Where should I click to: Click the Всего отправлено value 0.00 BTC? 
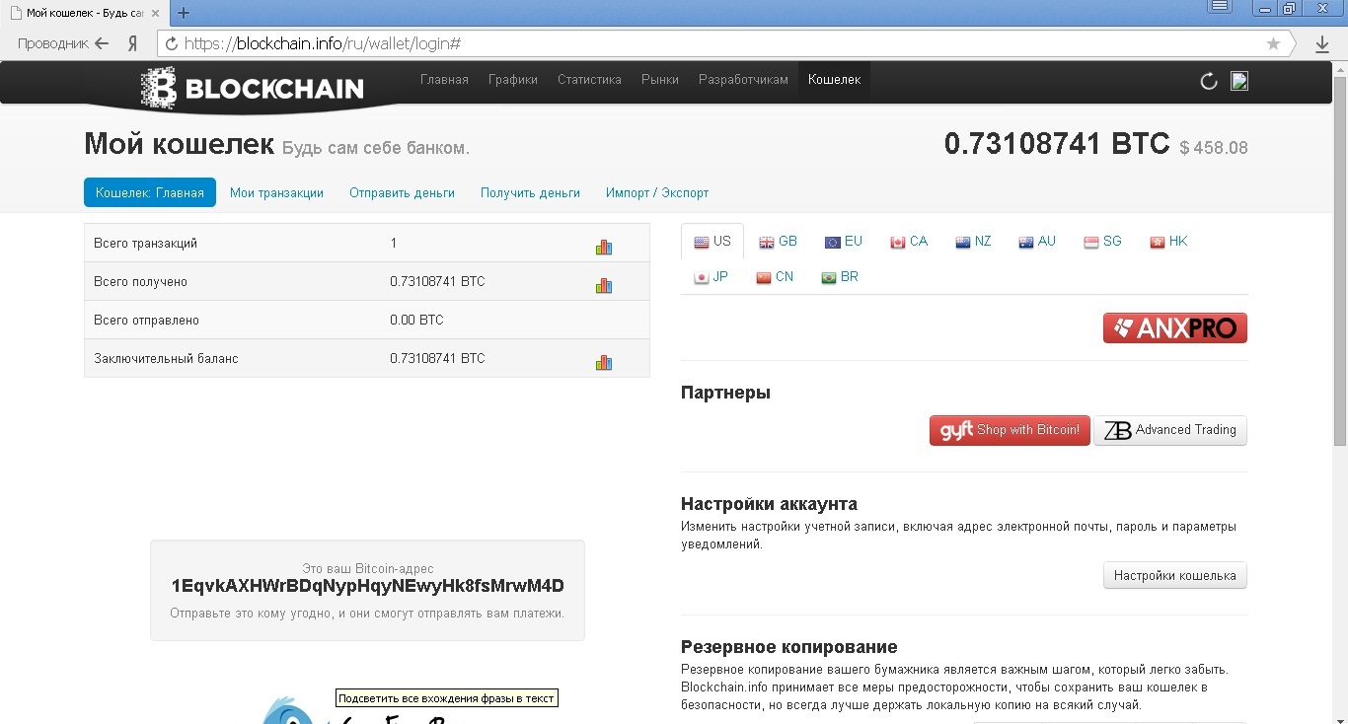(x=416, y=321)
